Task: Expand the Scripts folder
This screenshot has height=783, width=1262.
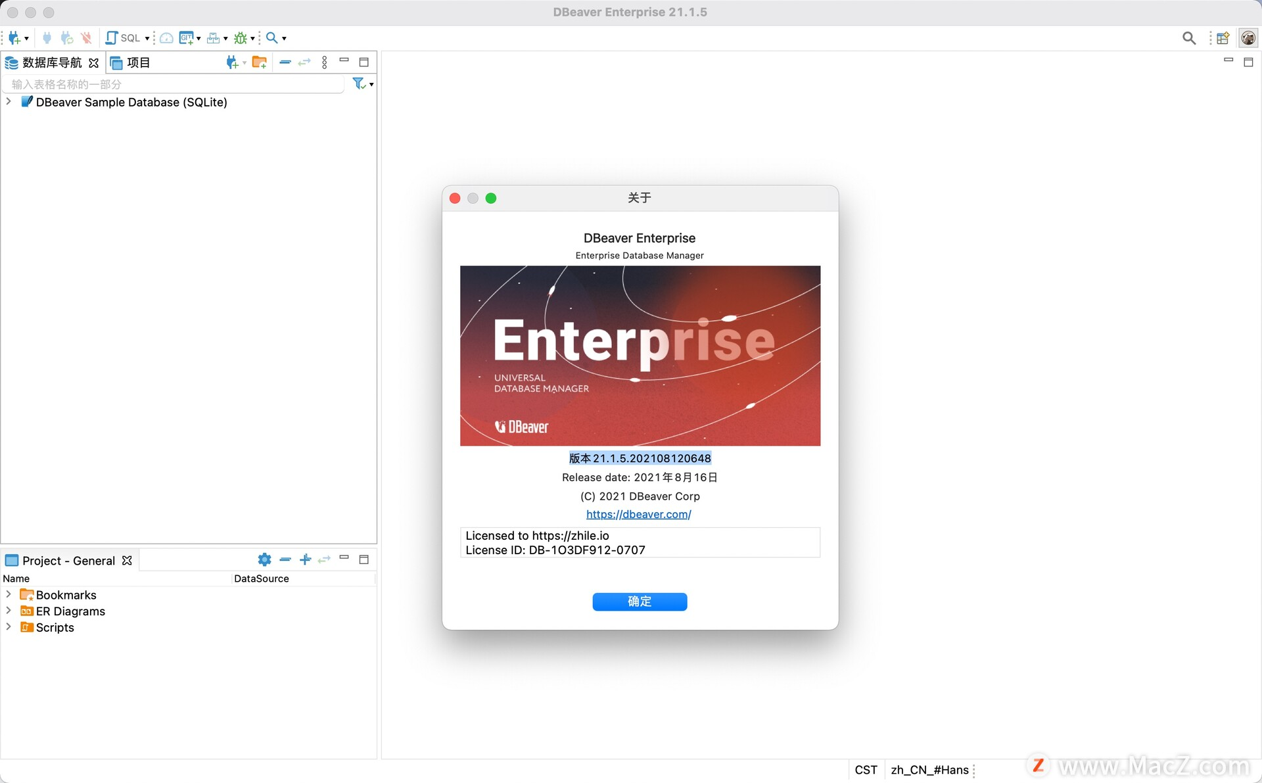Action: [x=9, y=627]
